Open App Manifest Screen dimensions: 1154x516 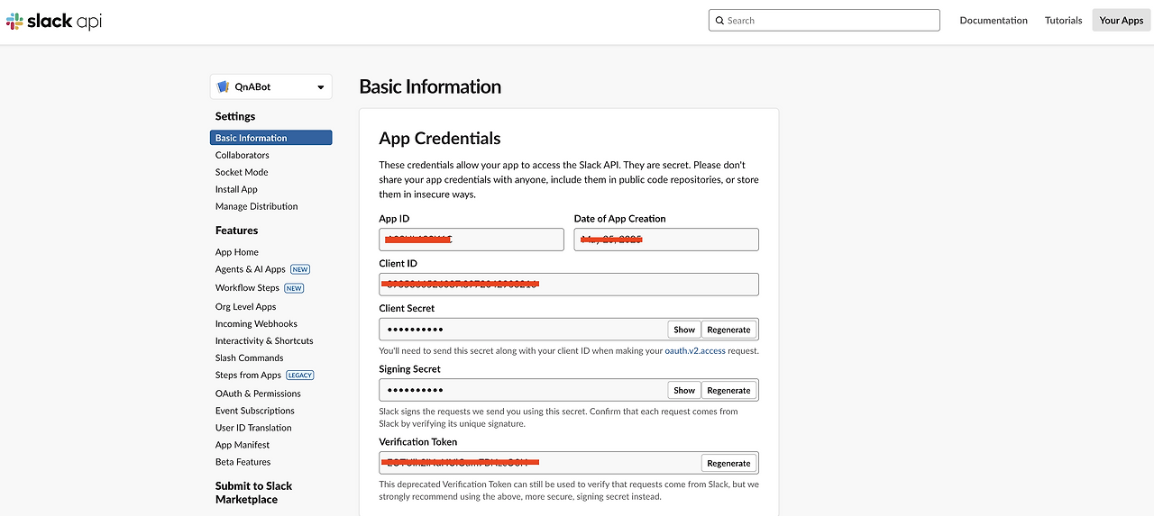[243, 445]
